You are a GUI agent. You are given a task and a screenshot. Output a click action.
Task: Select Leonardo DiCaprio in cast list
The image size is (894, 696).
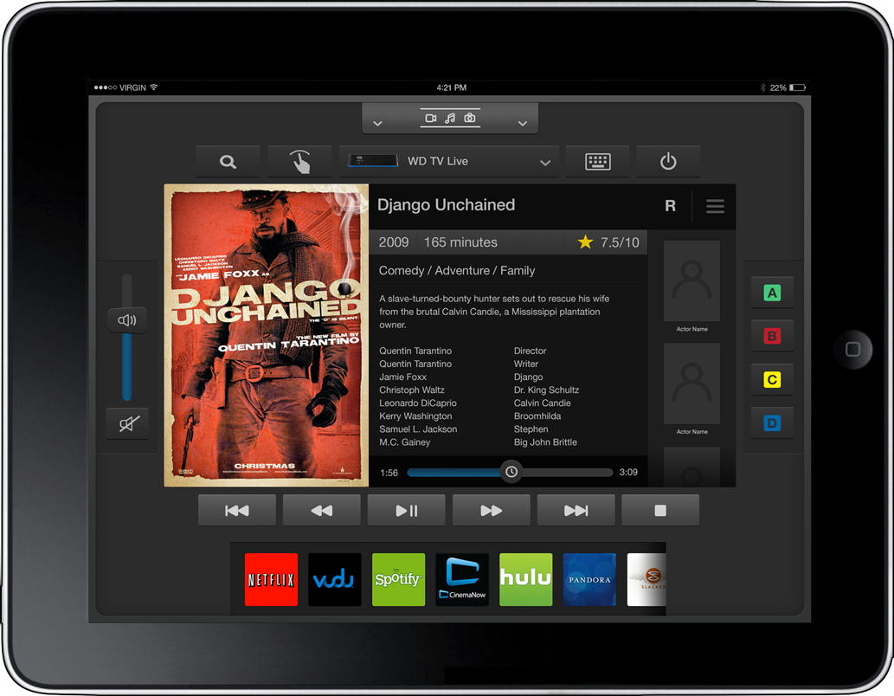[418, 403]
